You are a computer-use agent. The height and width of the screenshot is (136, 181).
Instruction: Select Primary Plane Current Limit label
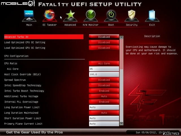[23, 124]
